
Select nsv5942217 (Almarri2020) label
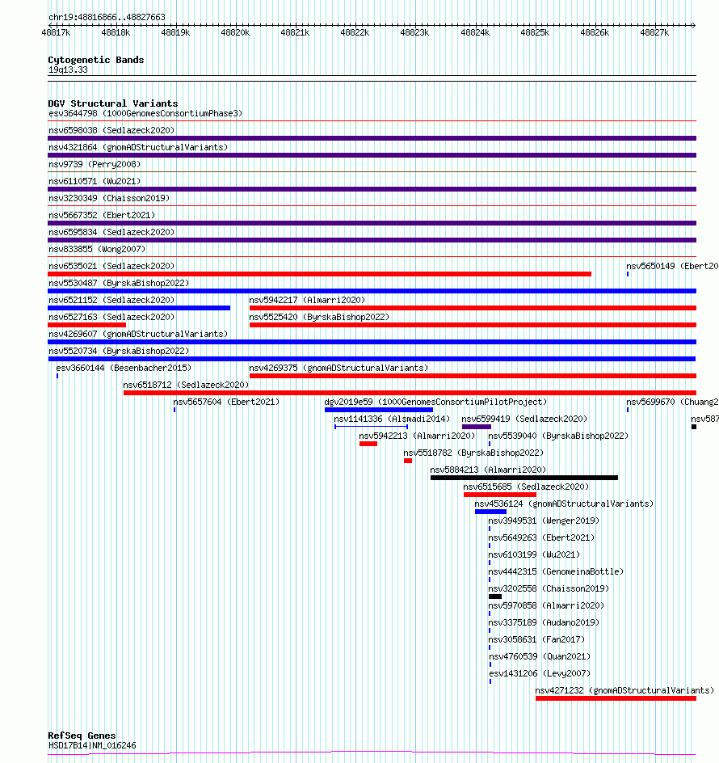[307, 300]
